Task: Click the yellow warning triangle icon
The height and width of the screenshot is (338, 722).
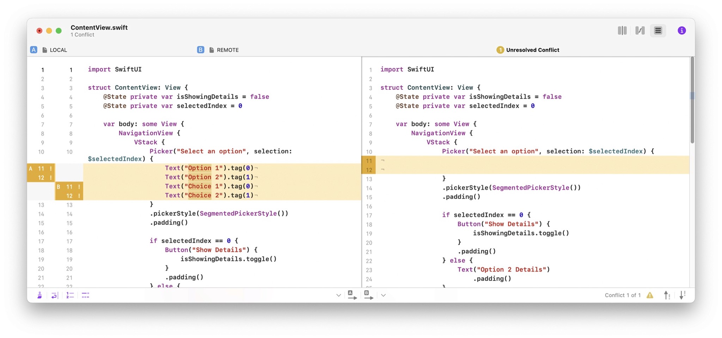Action: (x=650, y=295)
